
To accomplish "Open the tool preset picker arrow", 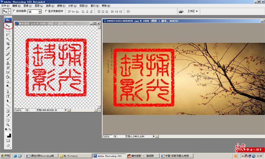I will 10,11.
